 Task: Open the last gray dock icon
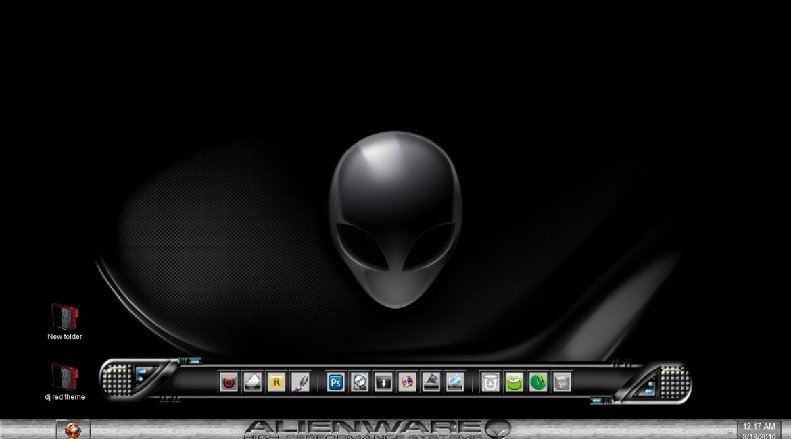[x=562, y=382]
